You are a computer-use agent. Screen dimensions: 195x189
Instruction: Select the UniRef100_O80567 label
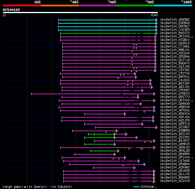[x=175, y=27]
